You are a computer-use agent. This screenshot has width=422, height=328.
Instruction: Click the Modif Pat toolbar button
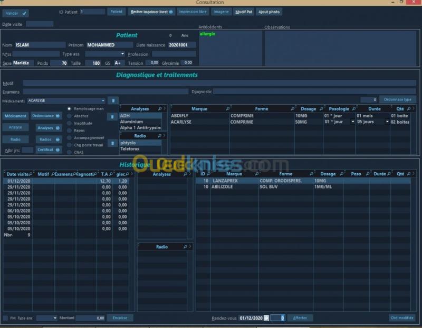click(x=244, y=12)
